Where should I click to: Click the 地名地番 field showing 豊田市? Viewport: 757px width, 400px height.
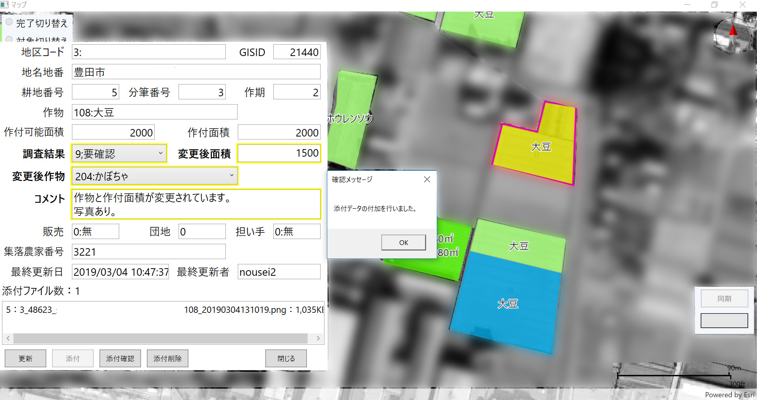coord(195,71)
